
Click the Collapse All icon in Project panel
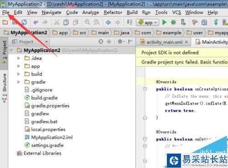[109, 42]
